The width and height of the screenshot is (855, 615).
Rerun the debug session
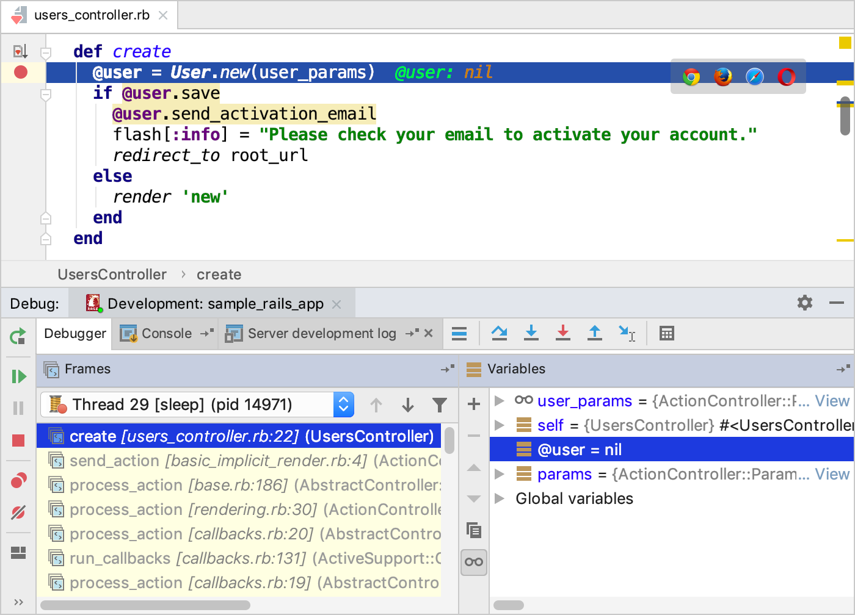click(x=18, y=336)
